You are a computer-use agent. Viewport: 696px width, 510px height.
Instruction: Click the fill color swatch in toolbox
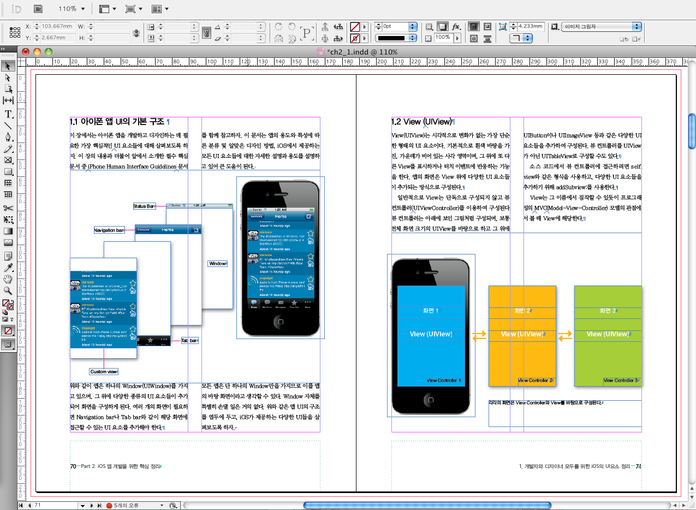pyautogui.click(x=6, y=304)
